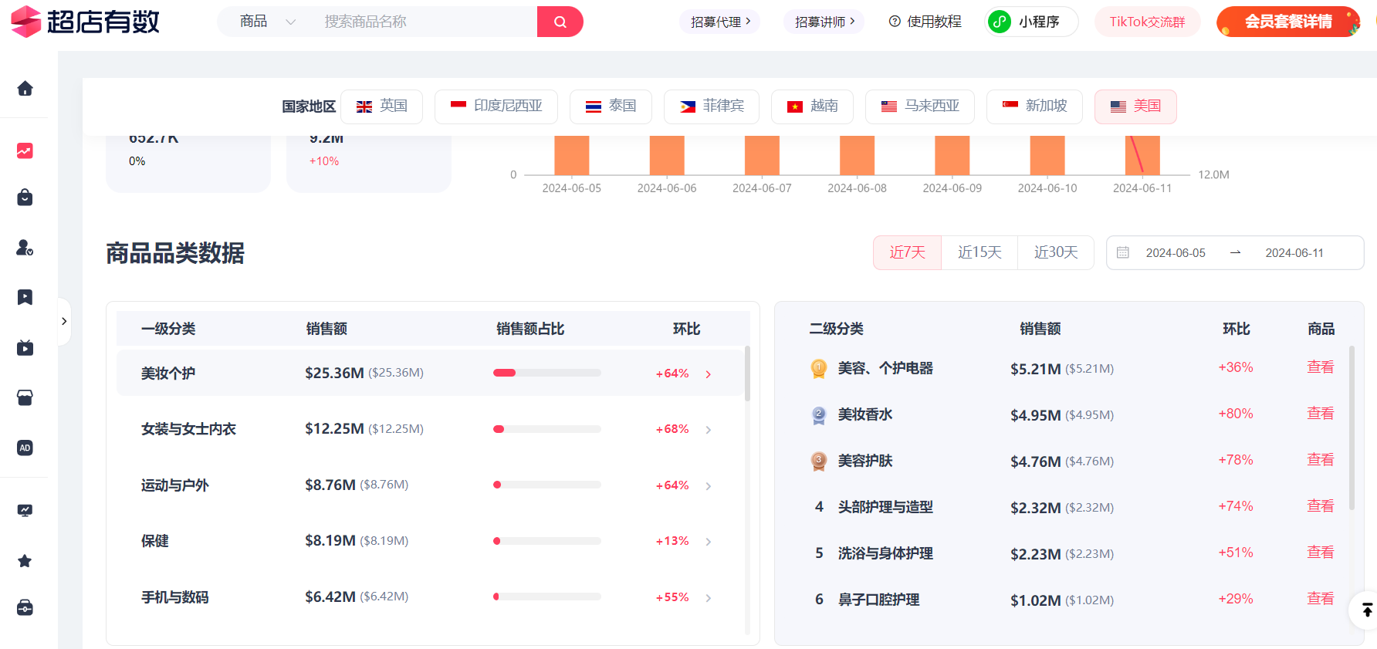This screenshot has height=649, width=1377.
Task: Expand the 运动与户外 row arrow
Action: coord(709,486)
